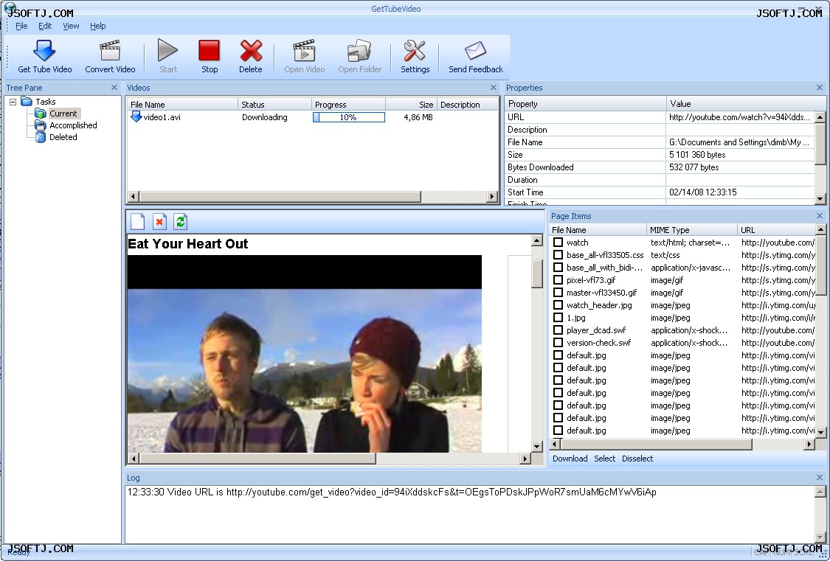The width and height of the screenshot is (830, 561).
Task: Click the Tasks folder icon
Action: click(27, 101)
